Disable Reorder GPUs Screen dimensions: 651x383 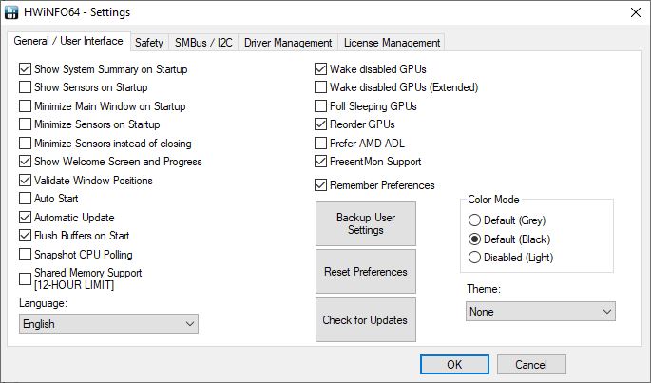(320, 124)
